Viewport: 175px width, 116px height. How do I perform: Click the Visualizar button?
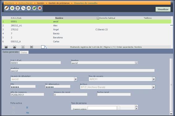(x=163, y=9)
